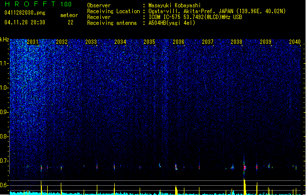Click the 2033 time marker
Screen dimensions: 306x195
point(91,41)
